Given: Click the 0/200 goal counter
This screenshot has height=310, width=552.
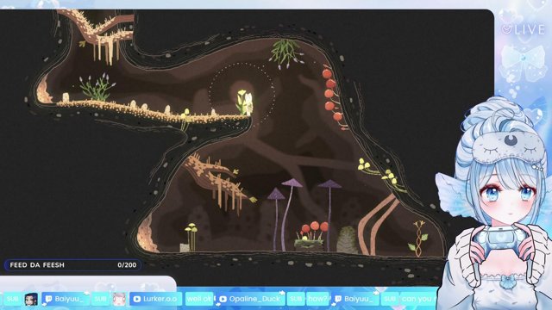Looking at the screenshot, I should [127, 265].
